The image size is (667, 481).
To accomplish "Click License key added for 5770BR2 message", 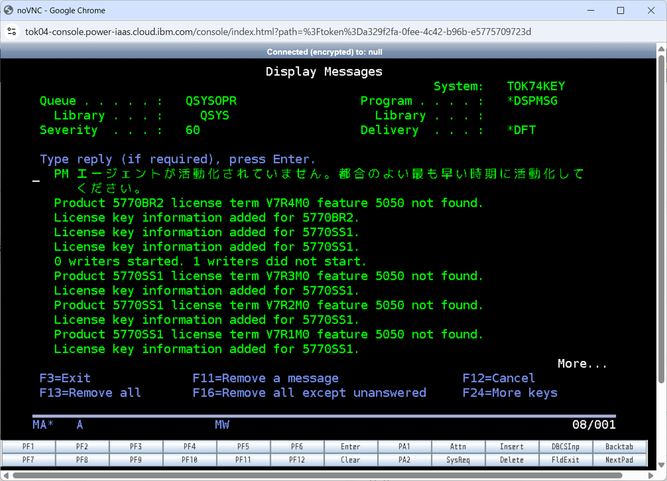I will (x=207, y=218).
